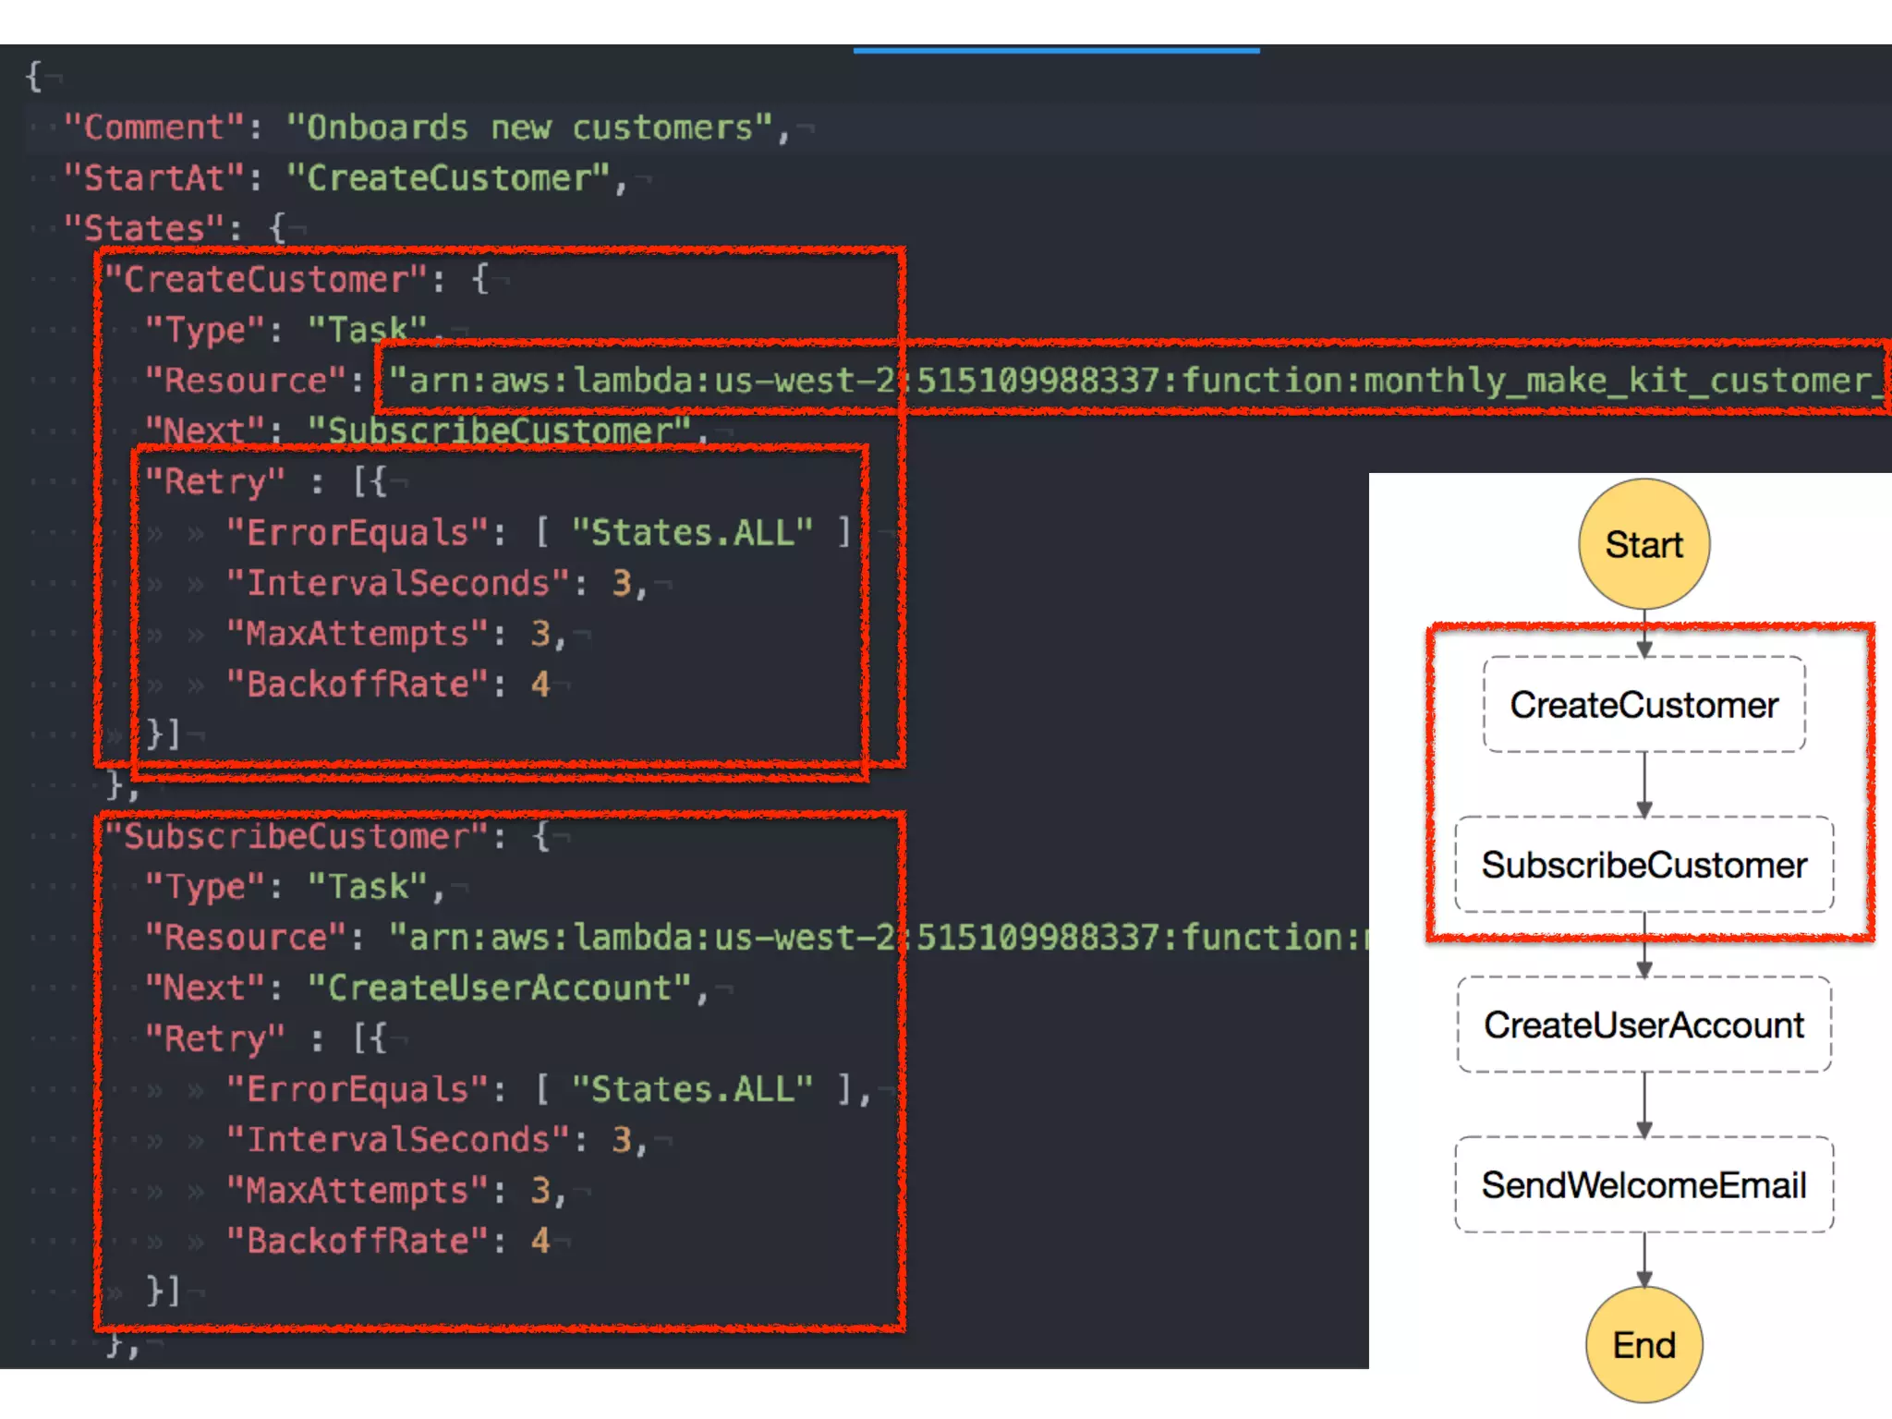The height and width of the screenshot is (1419, 1892).
Task: Click the Start node in workflow diagram
Action: [1643, 544]
